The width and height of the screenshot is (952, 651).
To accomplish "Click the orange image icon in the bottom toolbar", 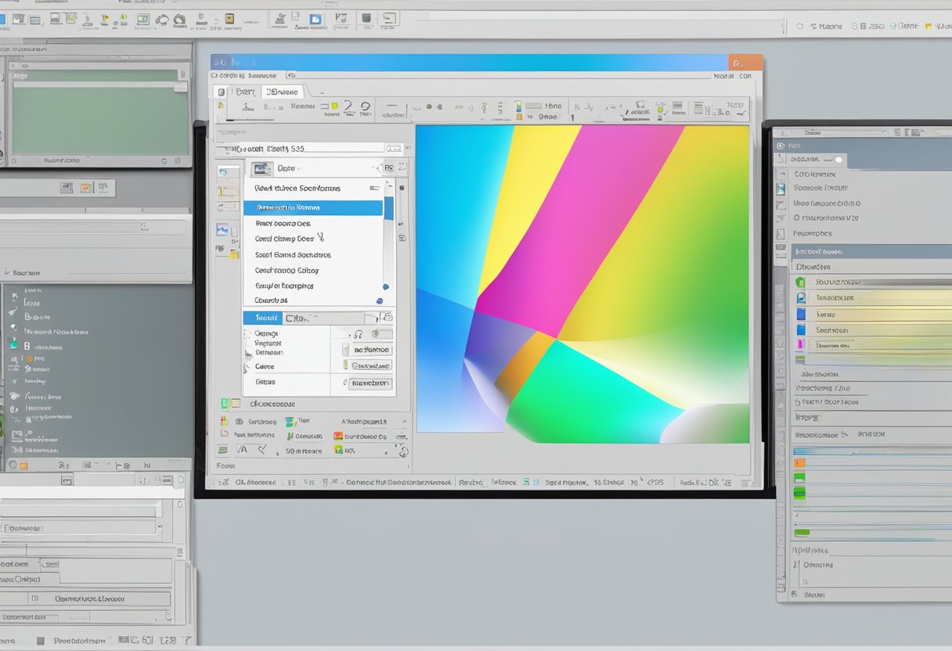I will point(338,436).
